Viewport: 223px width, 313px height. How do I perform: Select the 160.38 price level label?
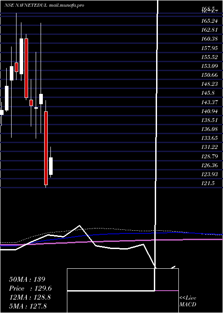[209, 39]
